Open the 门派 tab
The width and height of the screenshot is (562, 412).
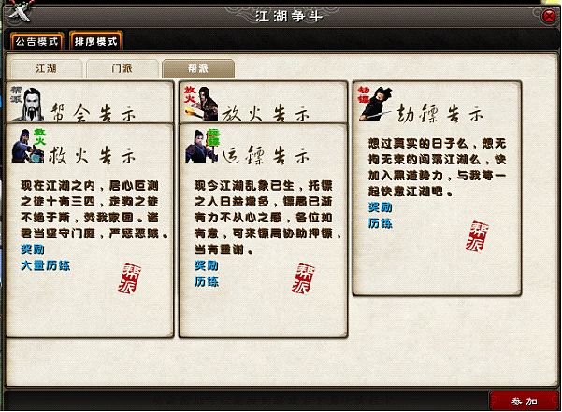[122, 68]
